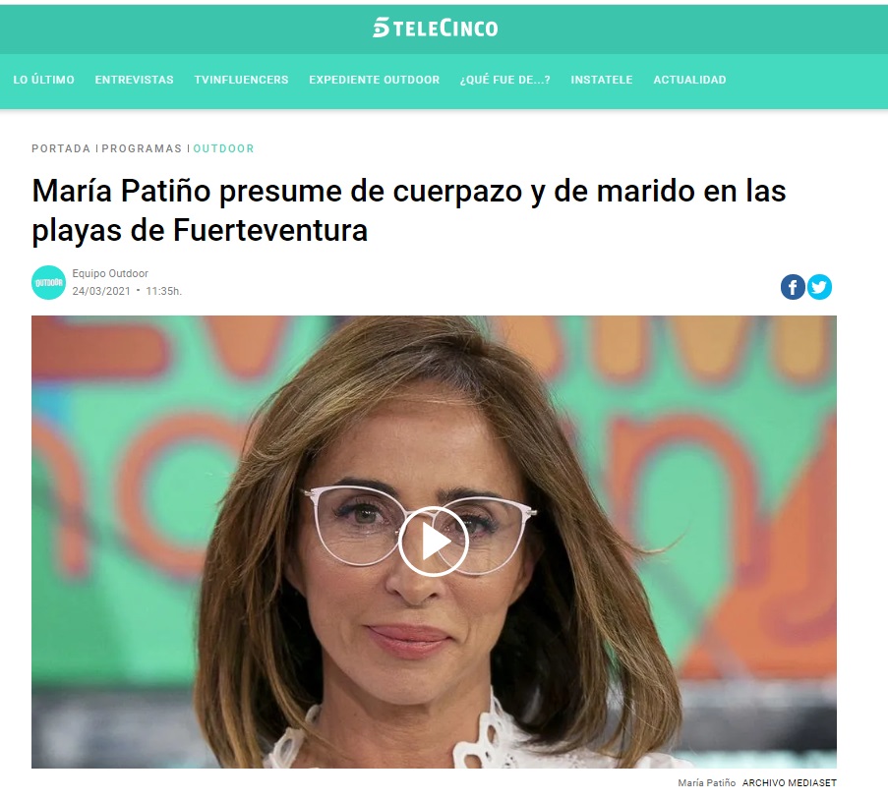Open the ¿Qué fue de...? section

tap(505, 80)
